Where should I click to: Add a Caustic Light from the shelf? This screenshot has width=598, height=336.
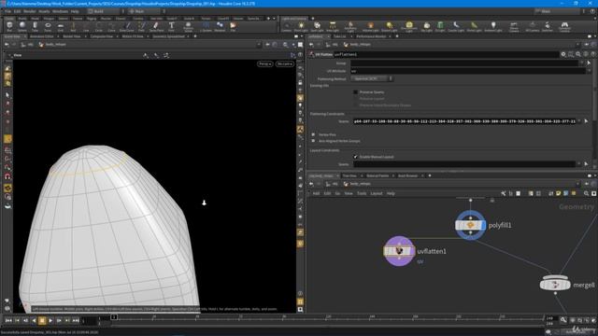coord(456,27)
